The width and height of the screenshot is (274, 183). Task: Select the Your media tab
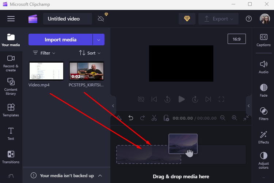[x=11, y=40]
